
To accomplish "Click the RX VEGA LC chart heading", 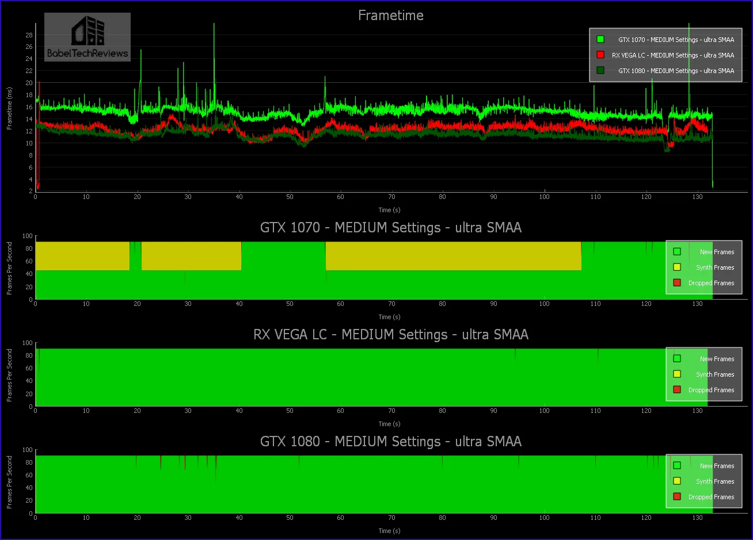I will point(391,334).
